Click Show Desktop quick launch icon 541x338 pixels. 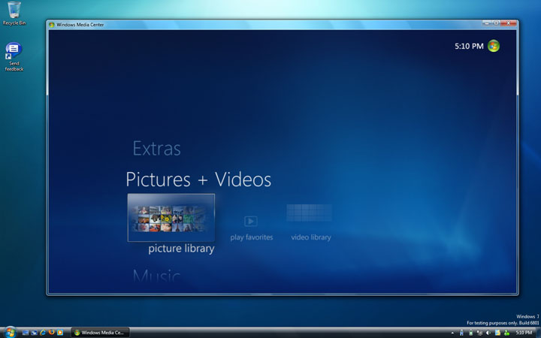coord(26,333)
